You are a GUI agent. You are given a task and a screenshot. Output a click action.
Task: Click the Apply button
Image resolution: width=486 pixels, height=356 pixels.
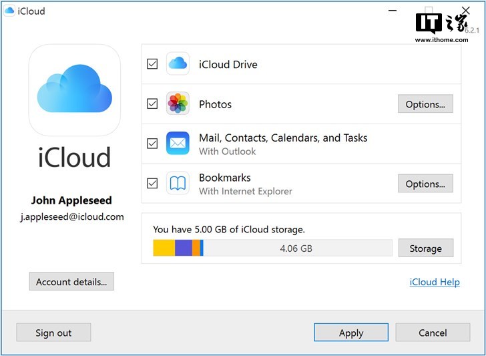[x=351, y=333]
